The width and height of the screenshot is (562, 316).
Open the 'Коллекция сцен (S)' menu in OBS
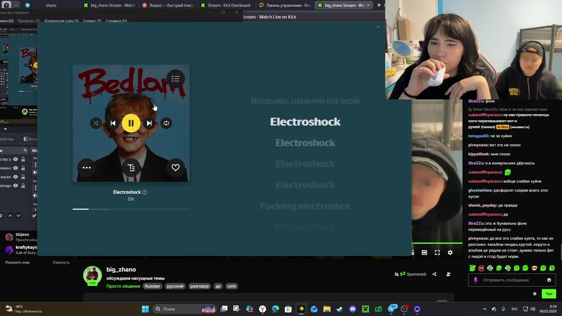(61, 21)
